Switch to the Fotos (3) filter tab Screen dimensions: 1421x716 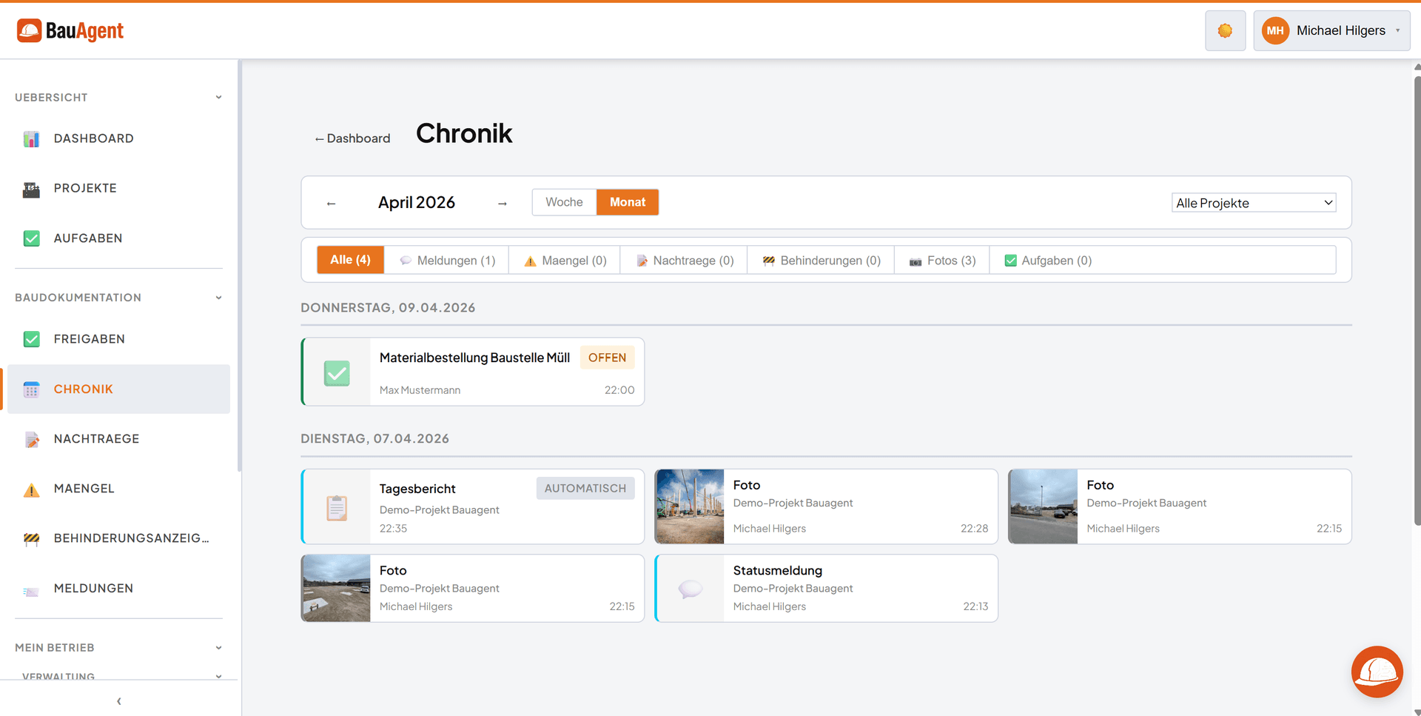(x=941, y=260)
